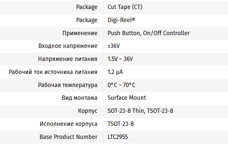Click Рабочий ток источника питания label
The width and height of the screenshot is (228, 149).
point(53,72)
